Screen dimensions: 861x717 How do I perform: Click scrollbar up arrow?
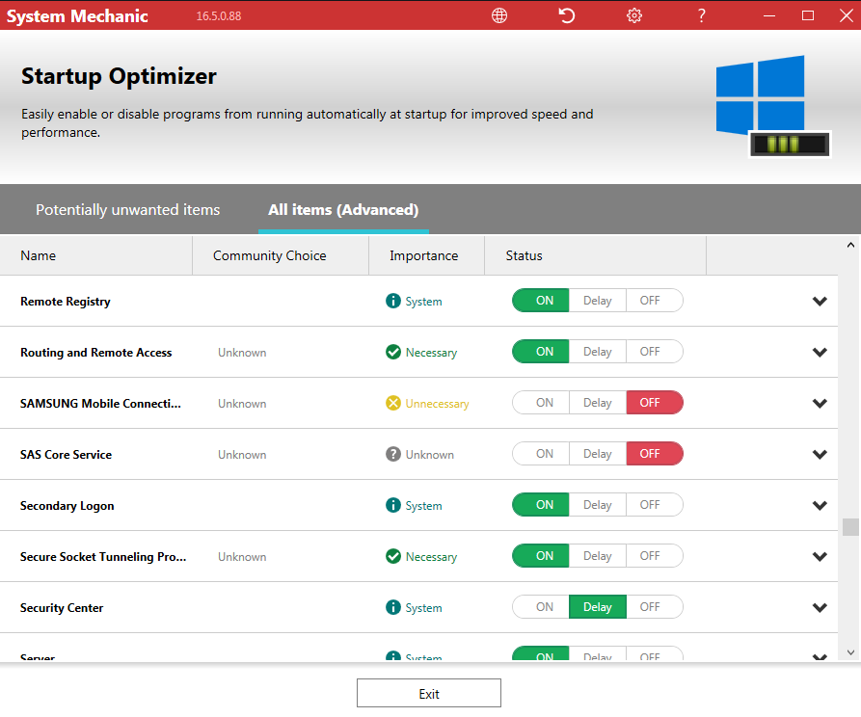[850, 245]
